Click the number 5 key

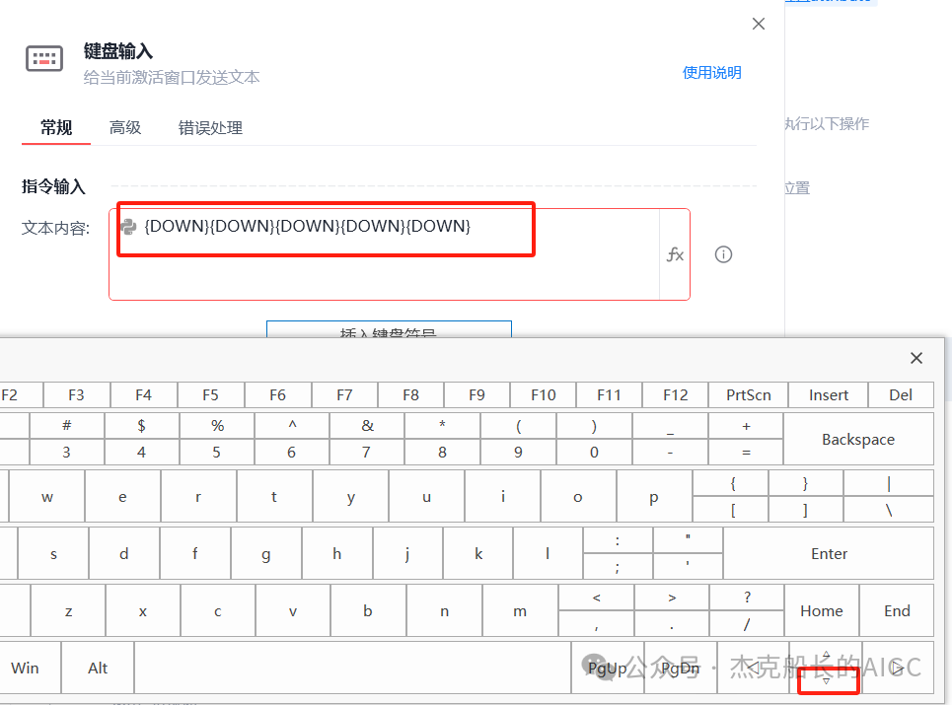(216, 452)
